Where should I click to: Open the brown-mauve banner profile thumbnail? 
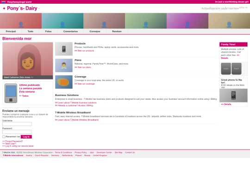click(104, 21)
